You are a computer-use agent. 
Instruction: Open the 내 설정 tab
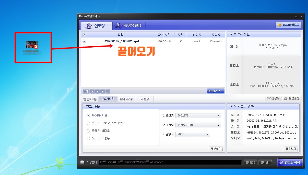click(x=145, y=99)
